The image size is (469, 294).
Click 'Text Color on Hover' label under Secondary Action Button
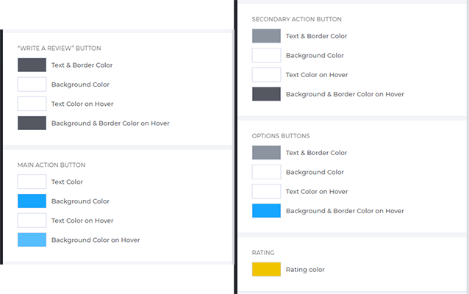tap(317, 75)
